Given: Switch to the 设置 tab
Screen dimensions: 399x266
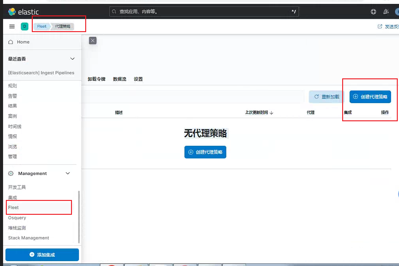Looking at the screenshot, I should [138, 79].
